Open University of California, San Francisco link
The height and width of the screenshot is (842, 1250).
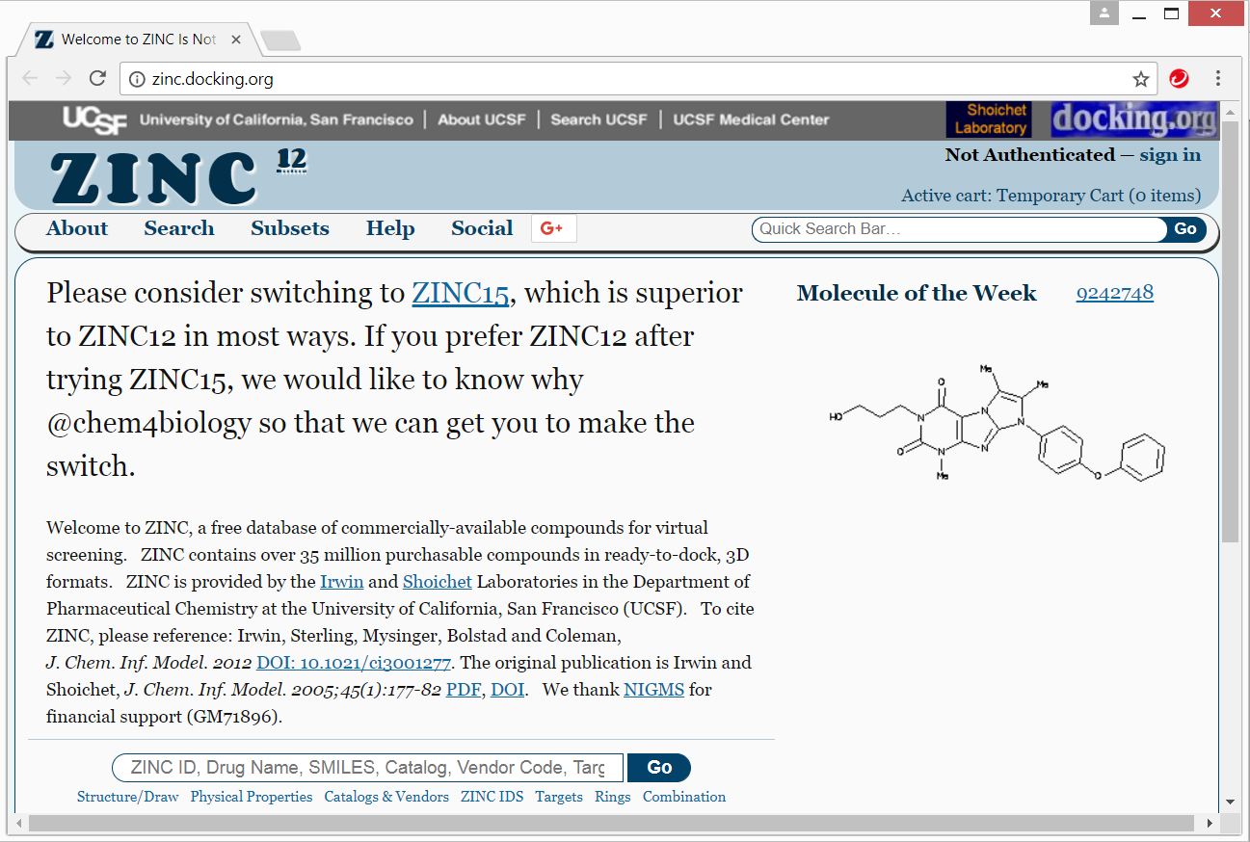(277, 120)
